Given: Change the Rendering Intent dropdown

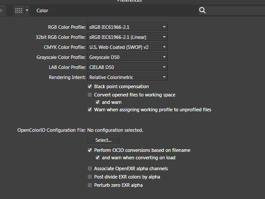Looking at the screenshot, I should [127, 77].
